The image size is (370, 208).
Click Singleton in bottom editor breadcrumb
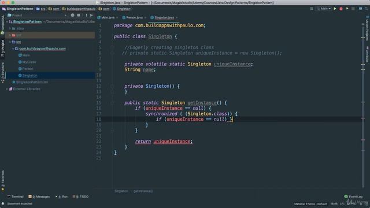tap(121, 191)
